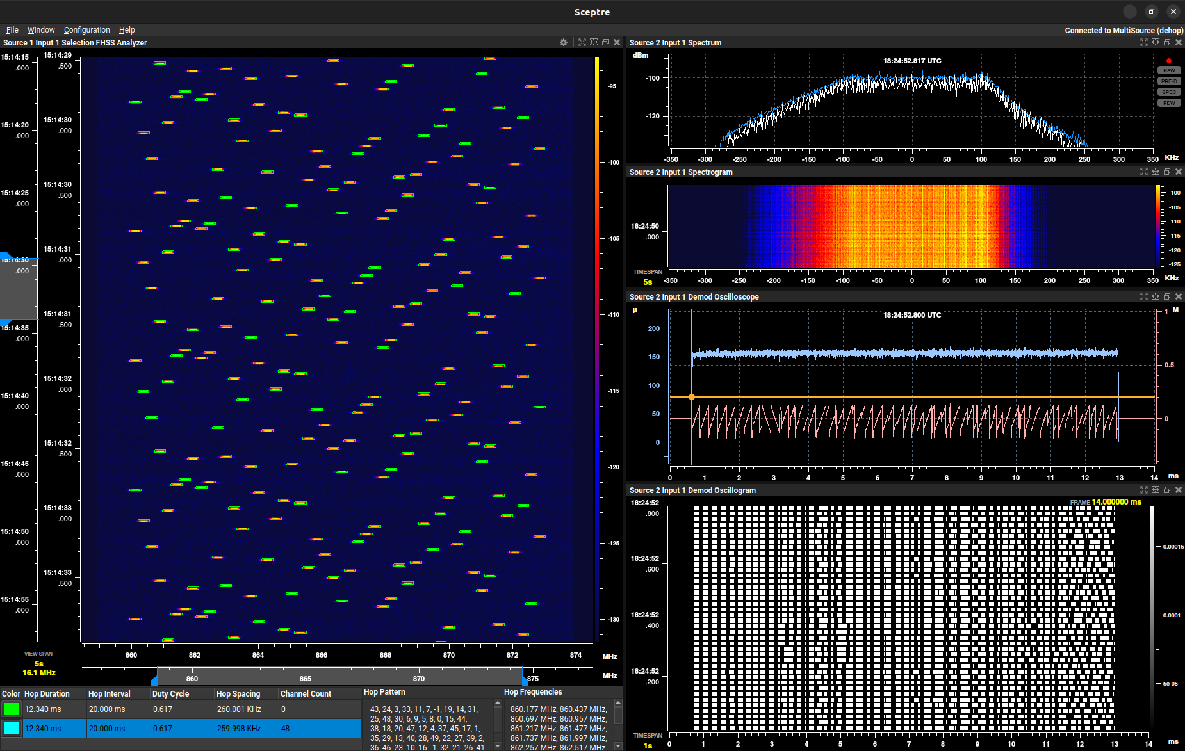Click the cyan hop color swatch
This screenshot has height=751, width=1185.
tap(12, 728)
